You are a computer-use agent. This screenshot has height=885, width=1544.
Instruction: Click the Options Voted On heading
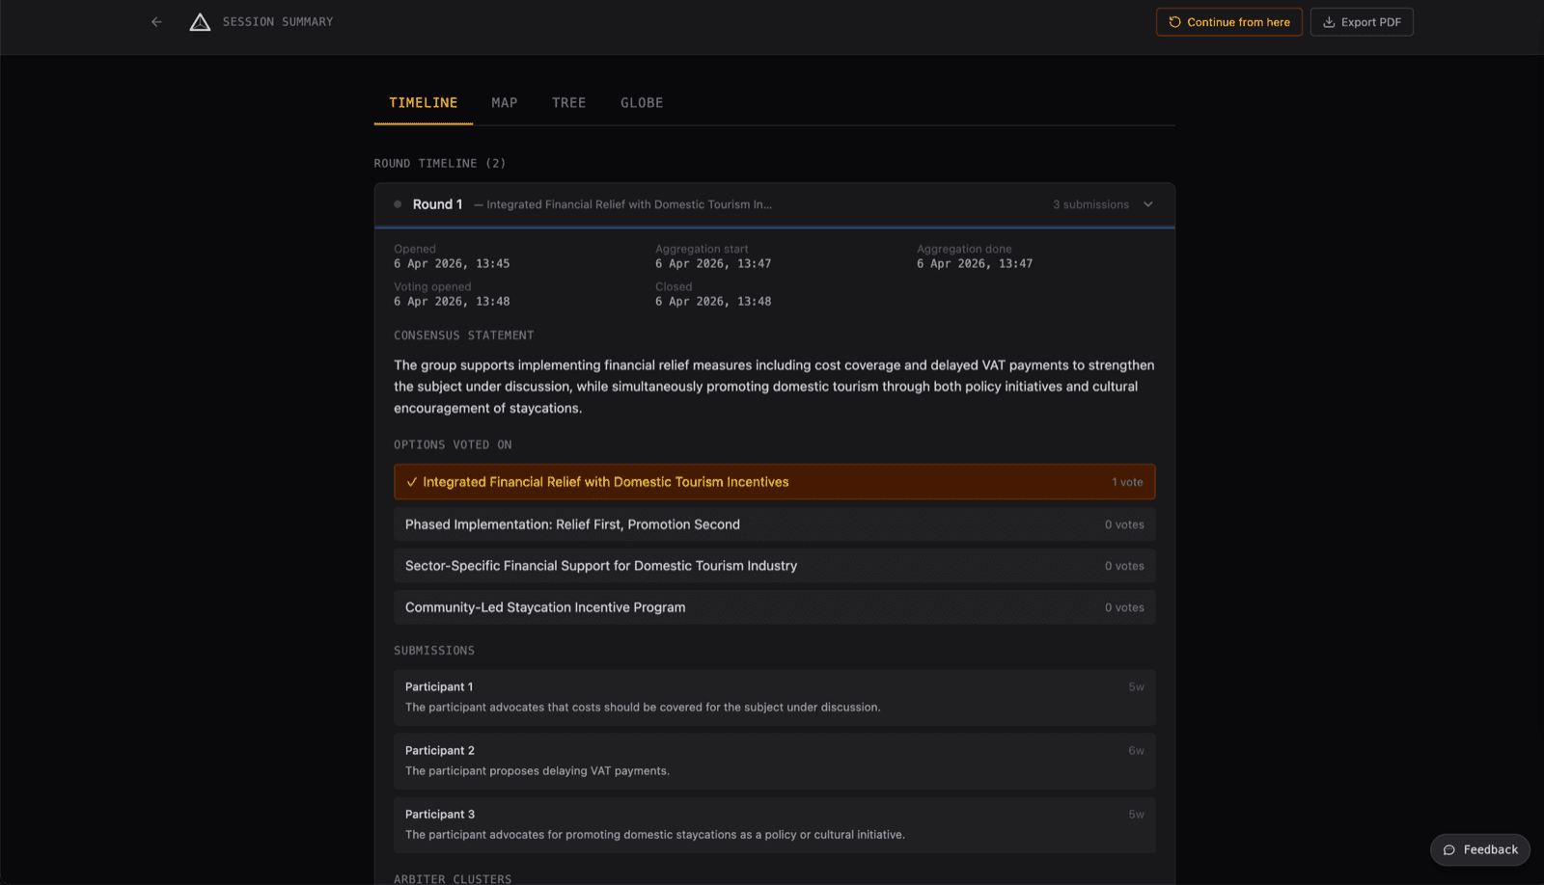point(453,444)
